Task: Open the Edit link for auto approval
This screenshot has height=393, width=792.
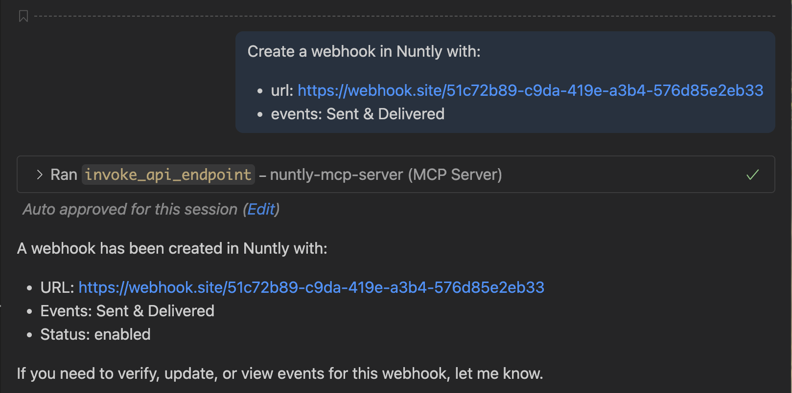Action: point(261,209)
